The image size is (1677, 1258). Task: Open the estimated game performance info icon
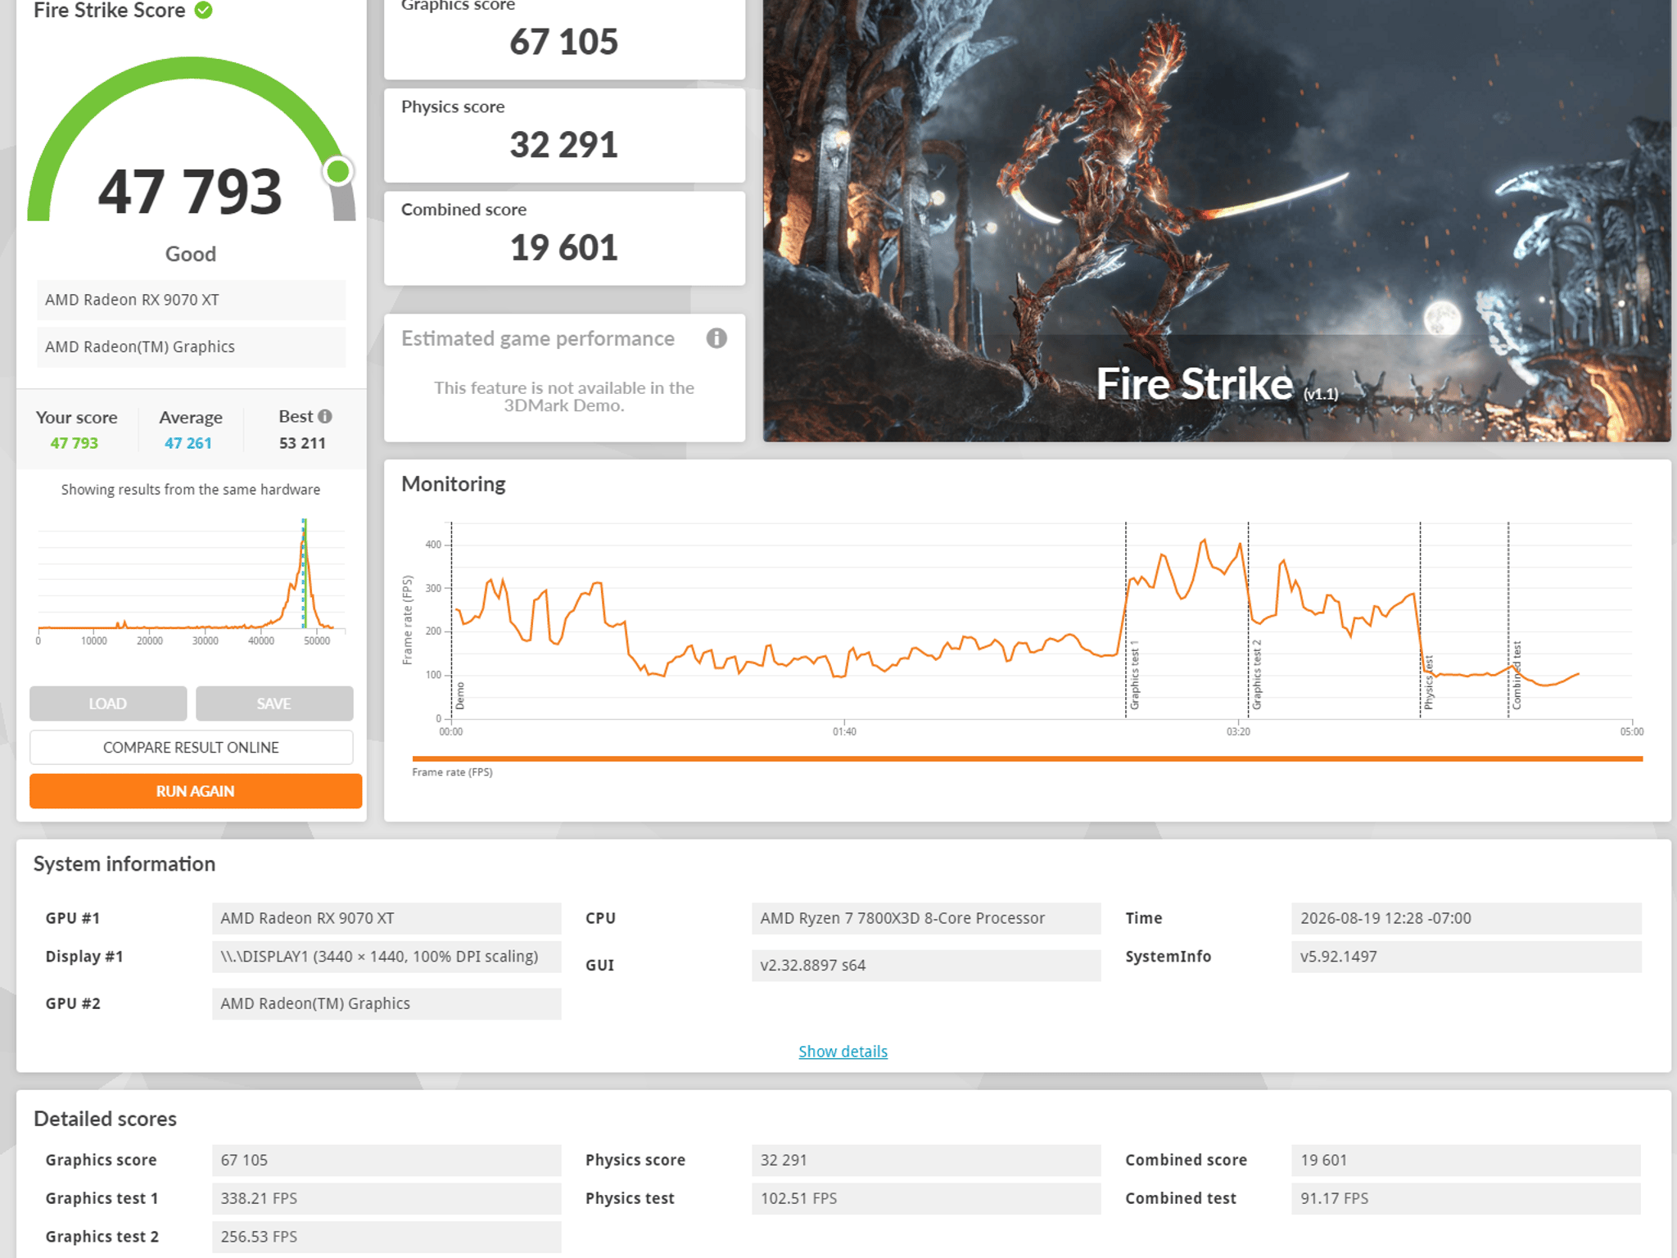click(x=716, y=338)
